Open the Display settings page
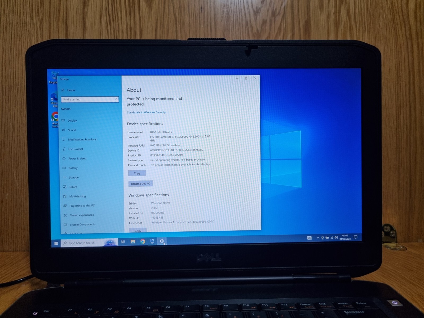Image resolution: width=424 pixels, height=318 pixels. [x=69, y=121]
